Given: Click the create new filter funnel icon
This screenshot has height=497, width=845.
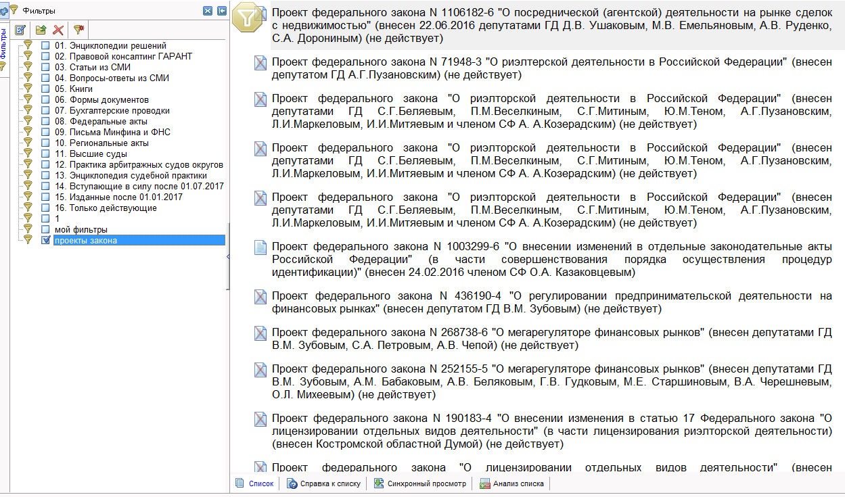Looking at the screenshot, I should pyautogui.click(x=79, y=30).
